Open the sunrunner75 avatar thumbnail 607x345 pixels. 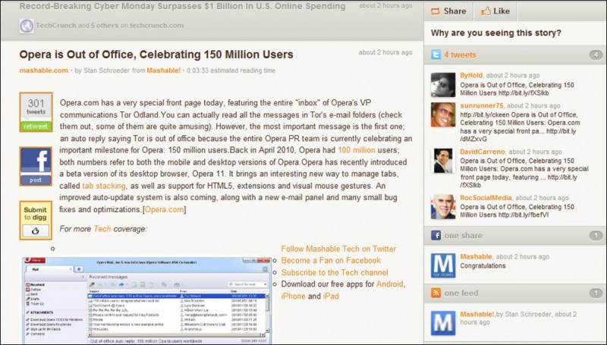443,114
